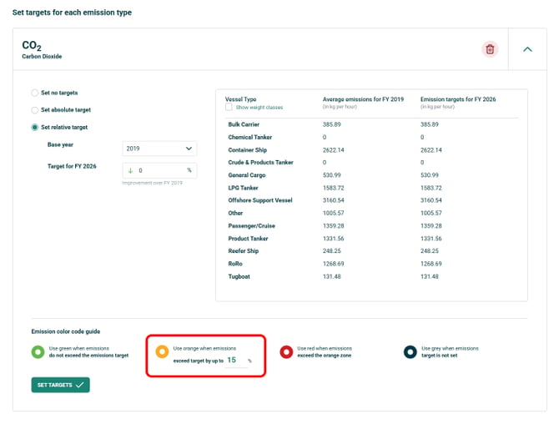
Task: Click the Target for FY 2026 percent field
Action: 159,170
